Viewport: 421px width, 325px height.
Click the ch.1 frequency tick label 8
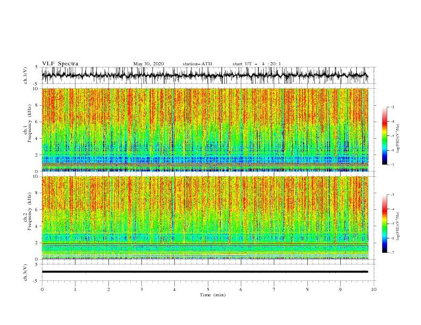[37, 105]
